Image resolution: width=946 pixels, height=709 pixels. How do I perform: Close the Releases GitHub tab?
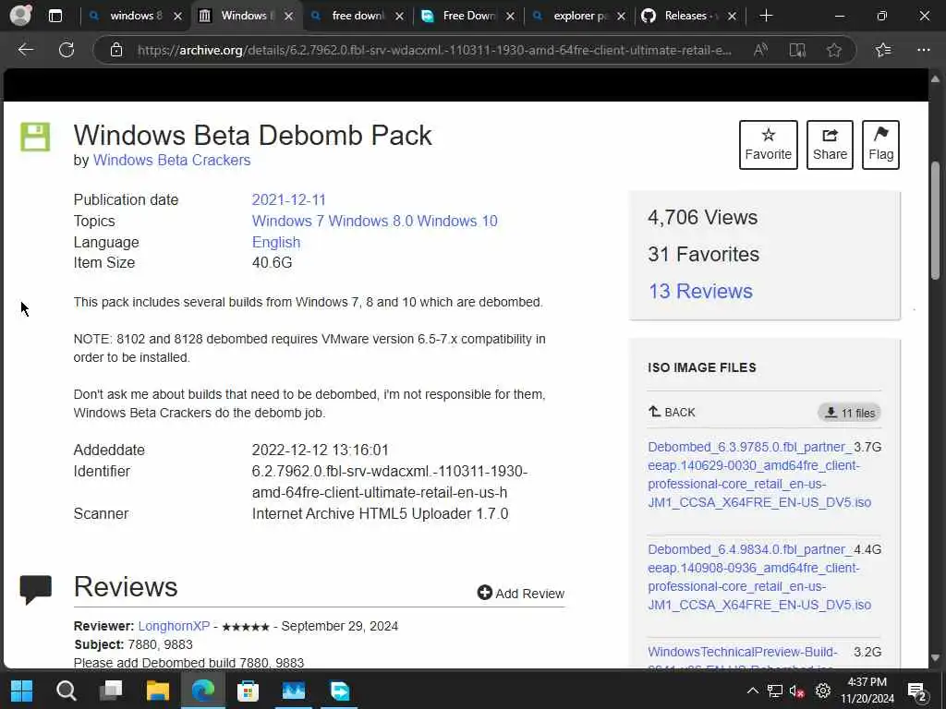(x=732, y=17)
